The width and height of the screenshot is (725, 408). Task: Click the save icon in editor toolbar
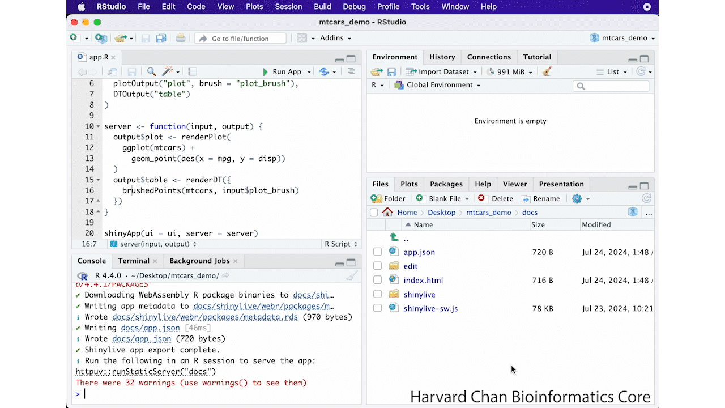[132, 72]
